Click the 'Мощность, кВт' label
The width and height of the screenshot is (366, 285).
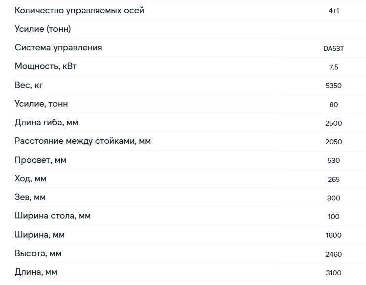tap(46, 66)
